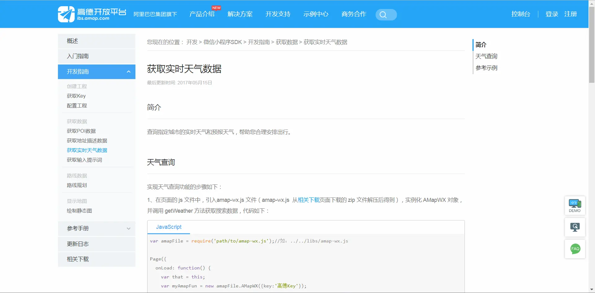
Task: Select 获取输入提示词 in the sidebar
Action: 84,160
